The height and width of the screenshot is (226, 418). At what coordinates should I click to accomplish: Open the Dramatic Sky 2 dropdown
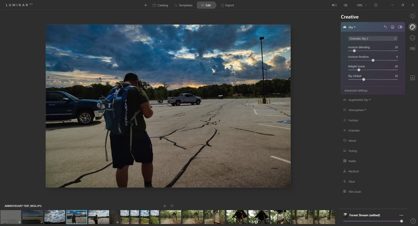click(373, 38)
